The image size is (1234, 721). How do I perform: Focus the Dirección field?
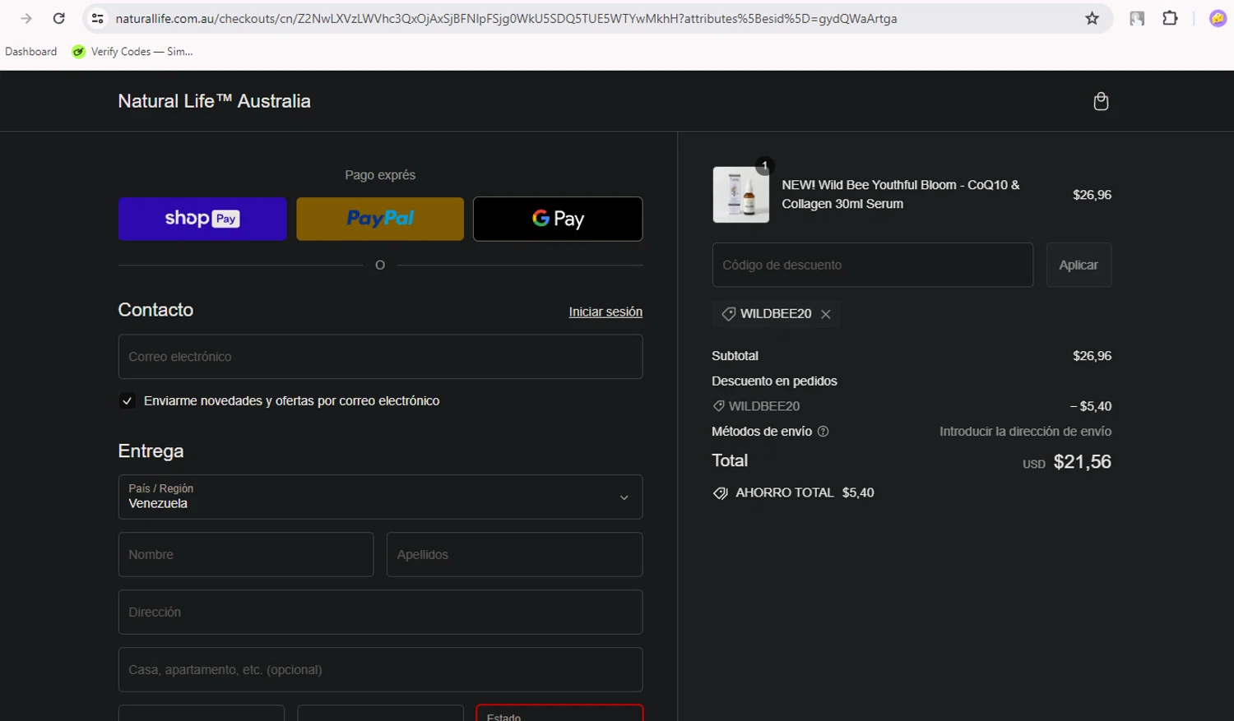pyautogui.click(x=380, y=612)
